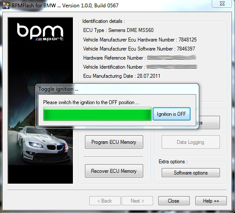Image resolution: width=235 pixels, height=213 pixels.
Task: Confirm with the Ignition is OFF button
Action: tap(172, 114)
